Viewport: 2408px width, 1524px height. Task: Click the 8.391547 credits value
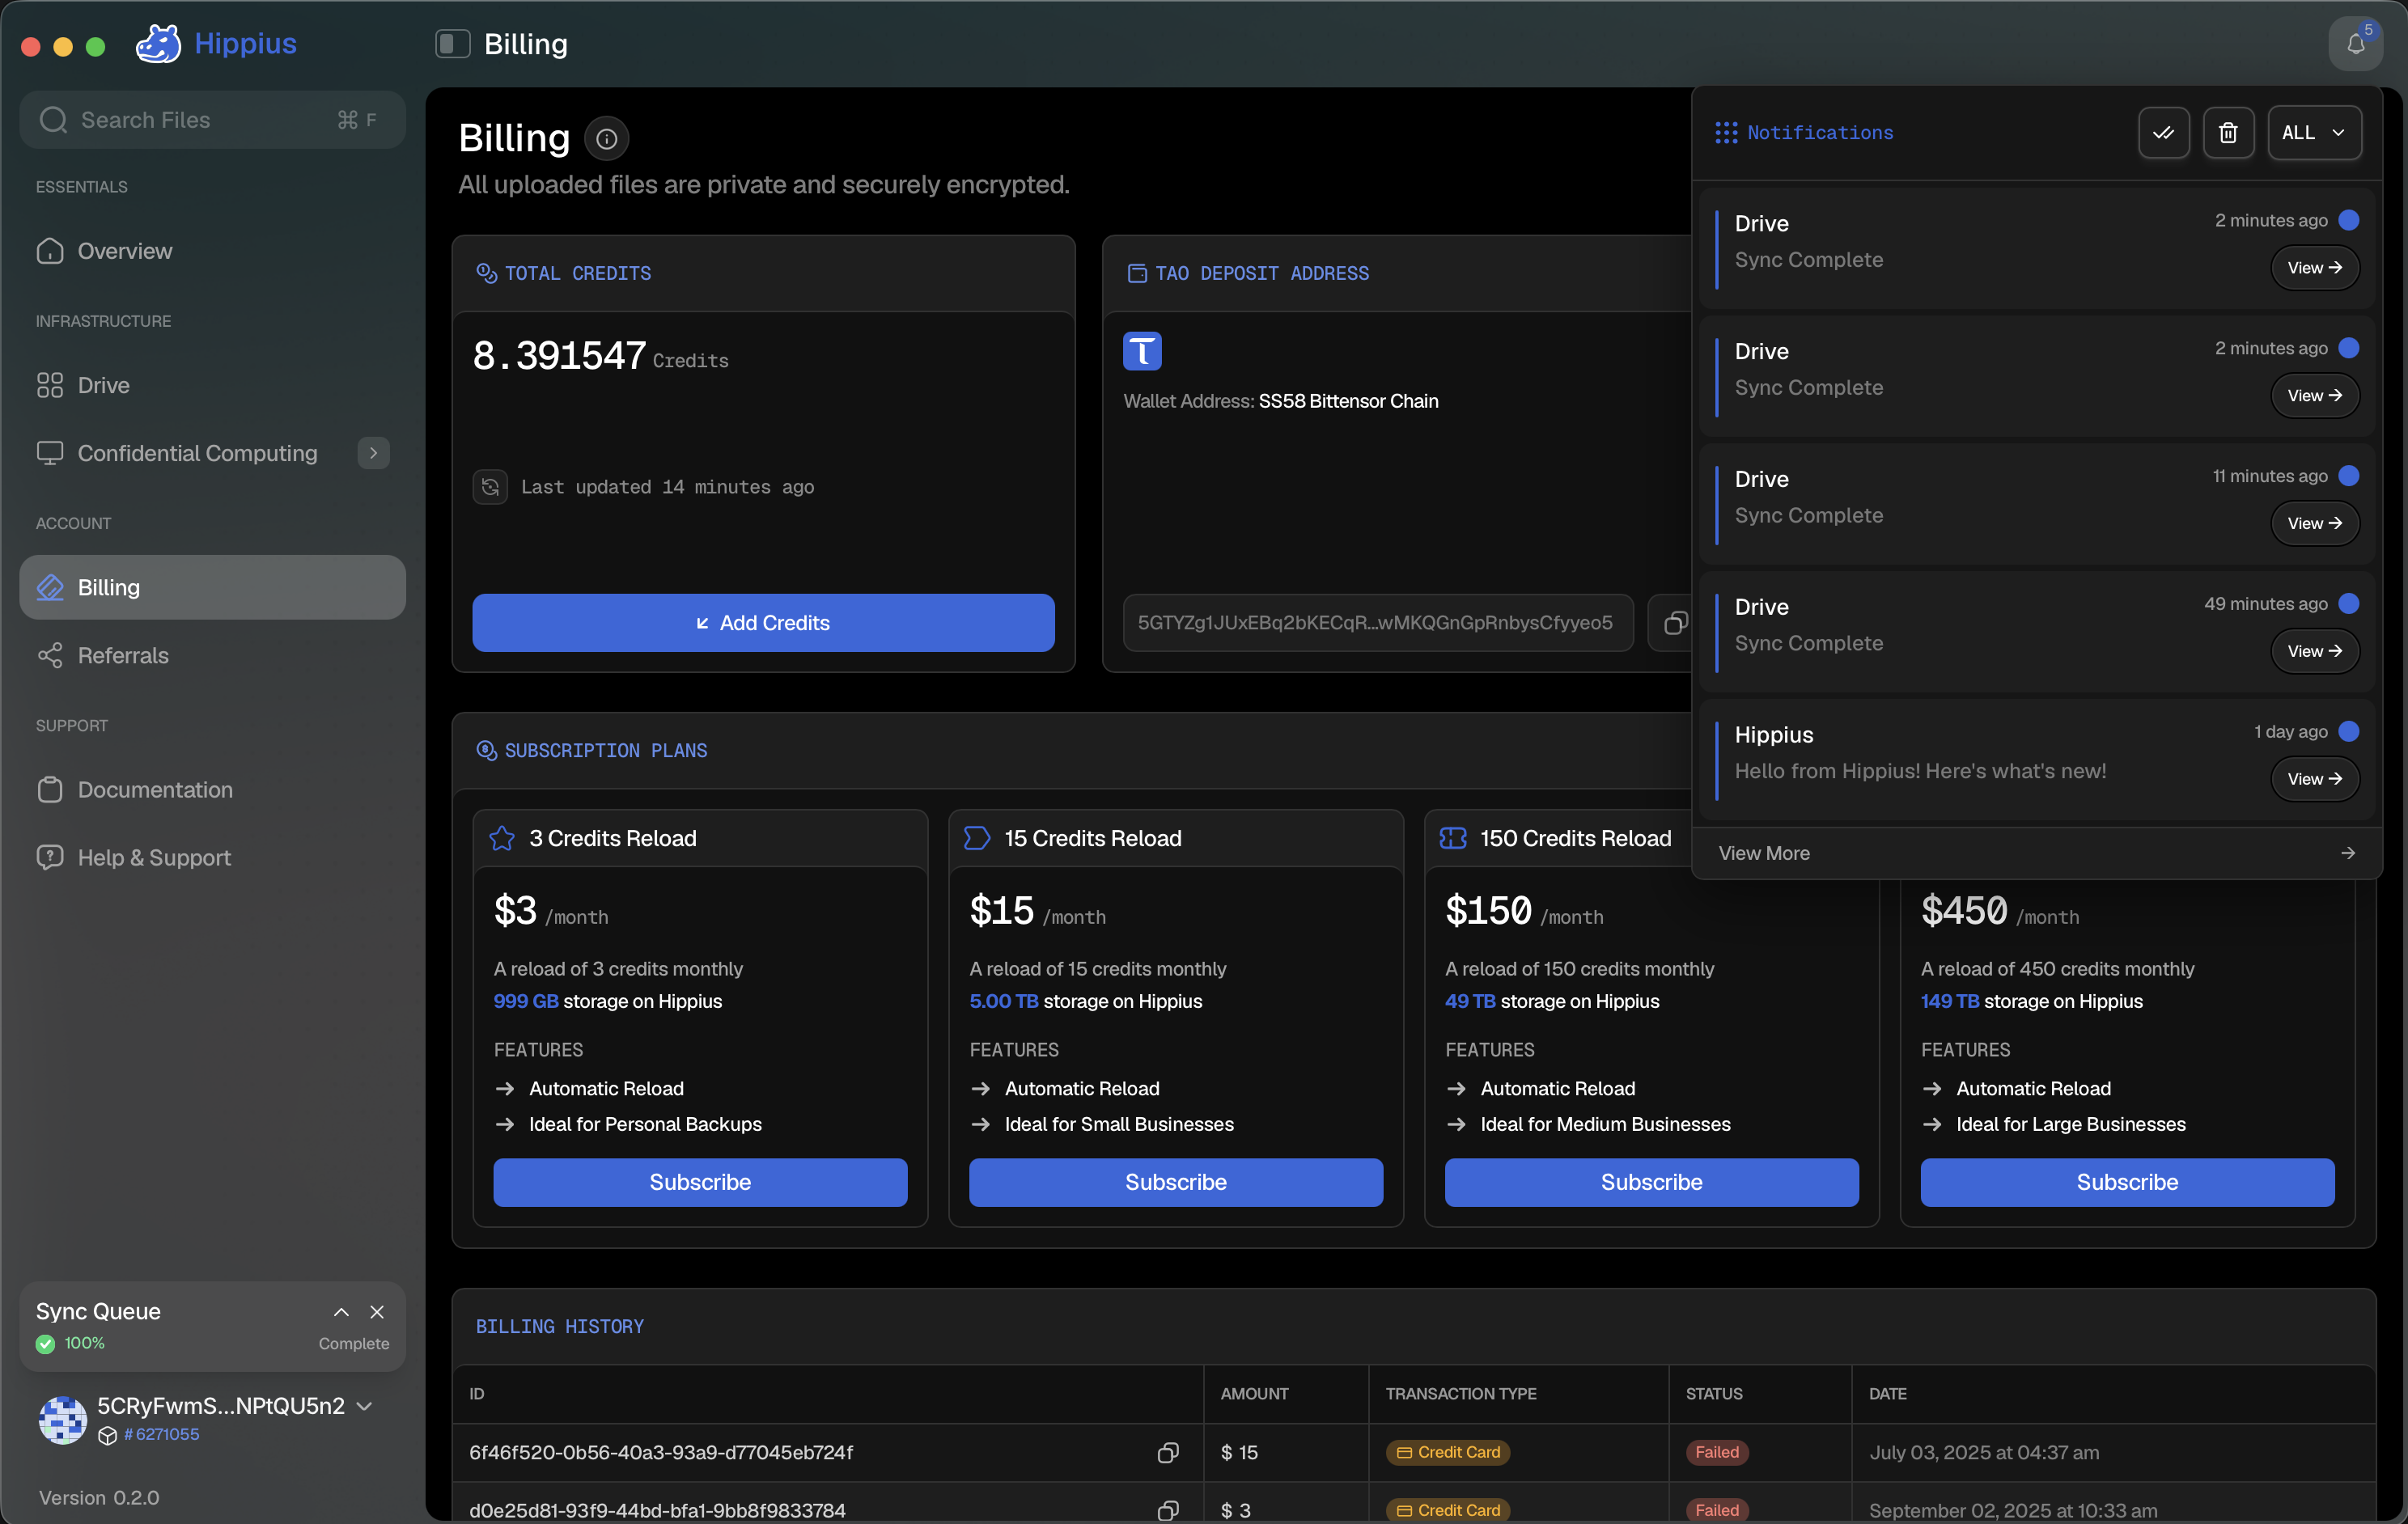559,355
